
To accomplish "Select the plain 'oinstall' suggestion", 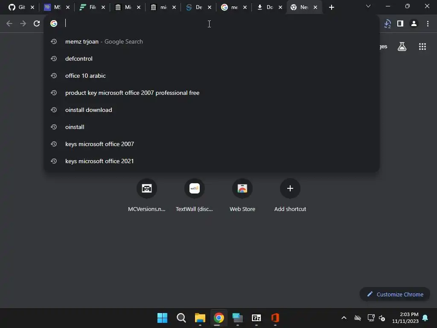I will 212,127.
